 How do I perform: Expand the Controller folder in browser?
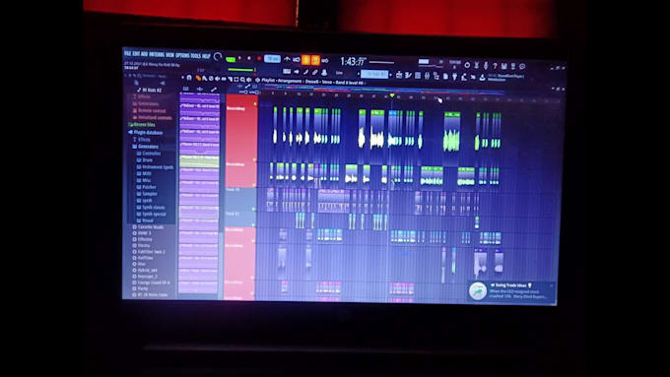(149, 154)
